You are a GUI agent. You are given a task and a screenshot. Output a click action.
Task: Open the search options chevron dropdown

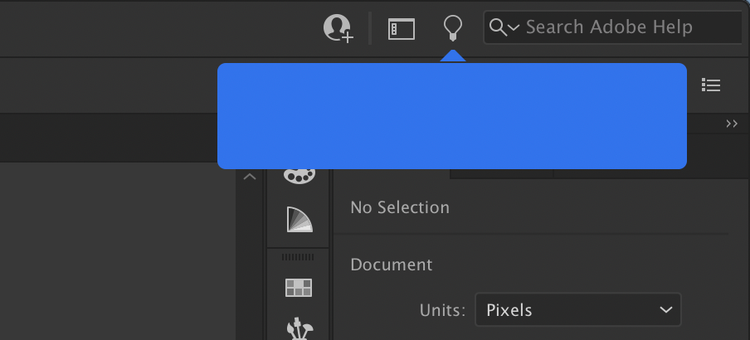click(x=513, y=27)
